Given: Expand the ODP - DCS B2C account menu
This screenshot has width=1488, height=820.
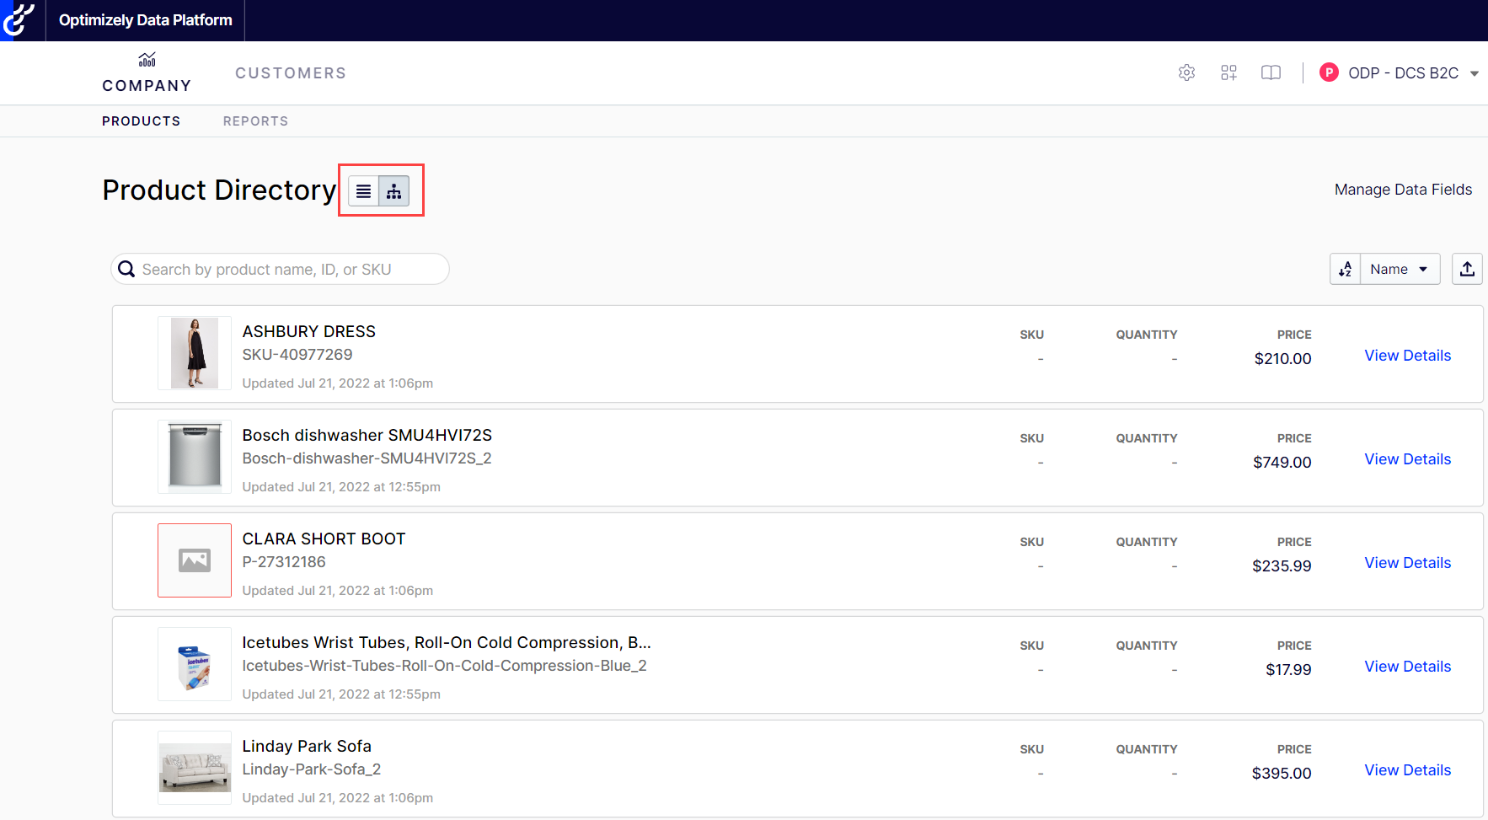Looking at the screenshot, I should point(1474,73).
